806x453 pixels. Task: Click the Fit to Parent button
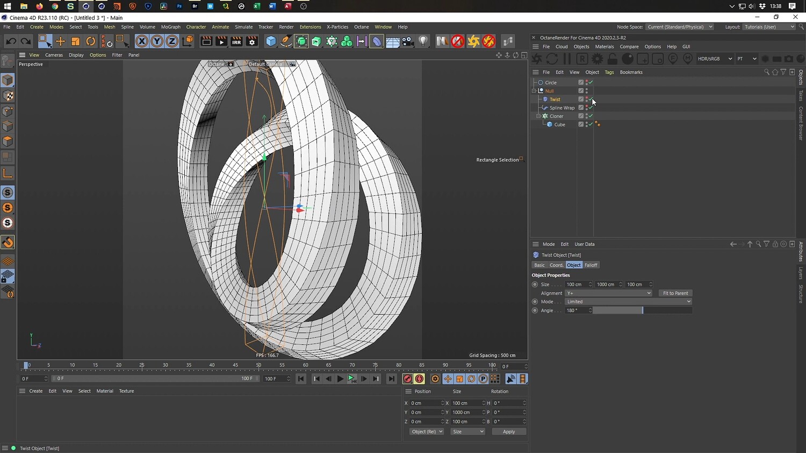(x=675, y=293)
